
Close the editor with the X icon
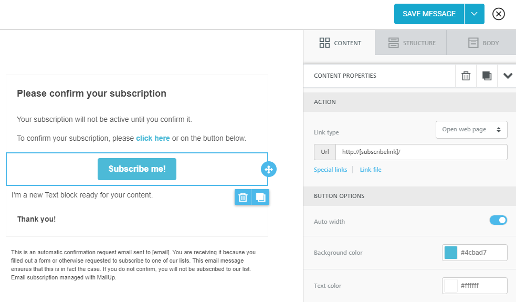[x=499, y=14]
